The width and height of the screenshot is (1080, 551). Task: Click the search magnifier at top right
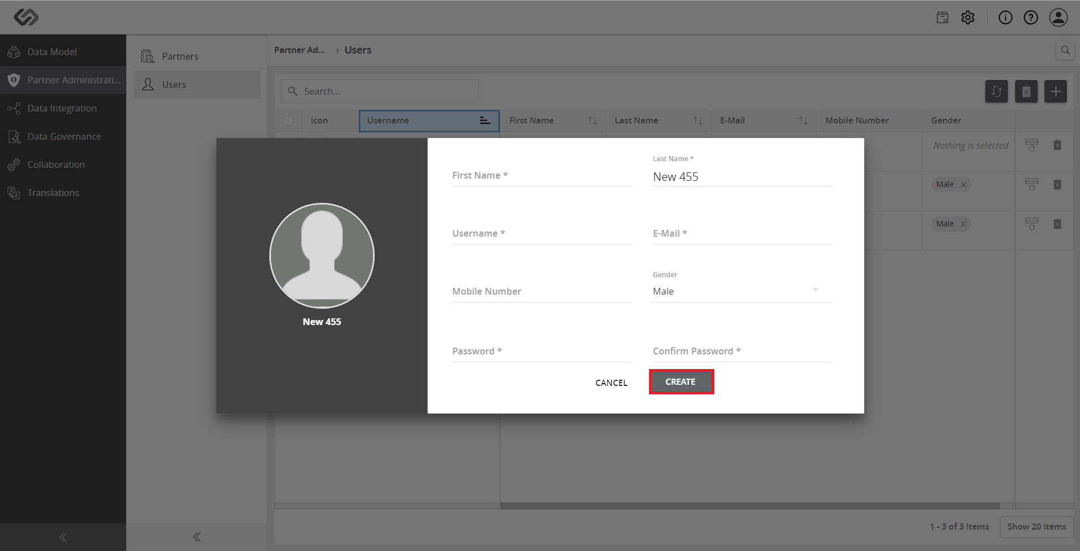(1065, 50)
